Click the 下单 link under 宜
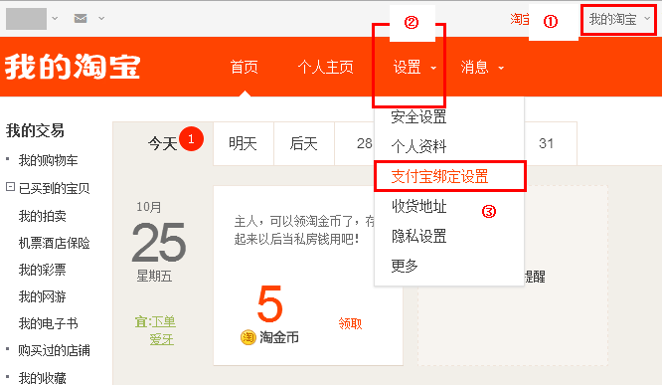This screenshot has height=385, width=662. coord(163,321)
